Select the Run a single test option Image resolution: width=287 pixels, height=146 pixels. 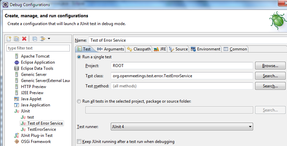tap(79, 57)
